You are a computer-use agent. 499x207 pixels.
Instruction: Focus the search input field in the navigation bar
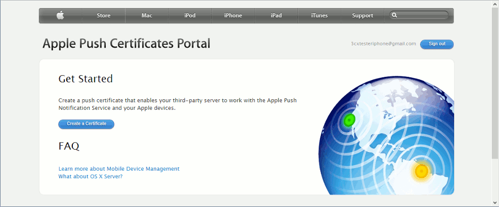(x=419, y=15)
